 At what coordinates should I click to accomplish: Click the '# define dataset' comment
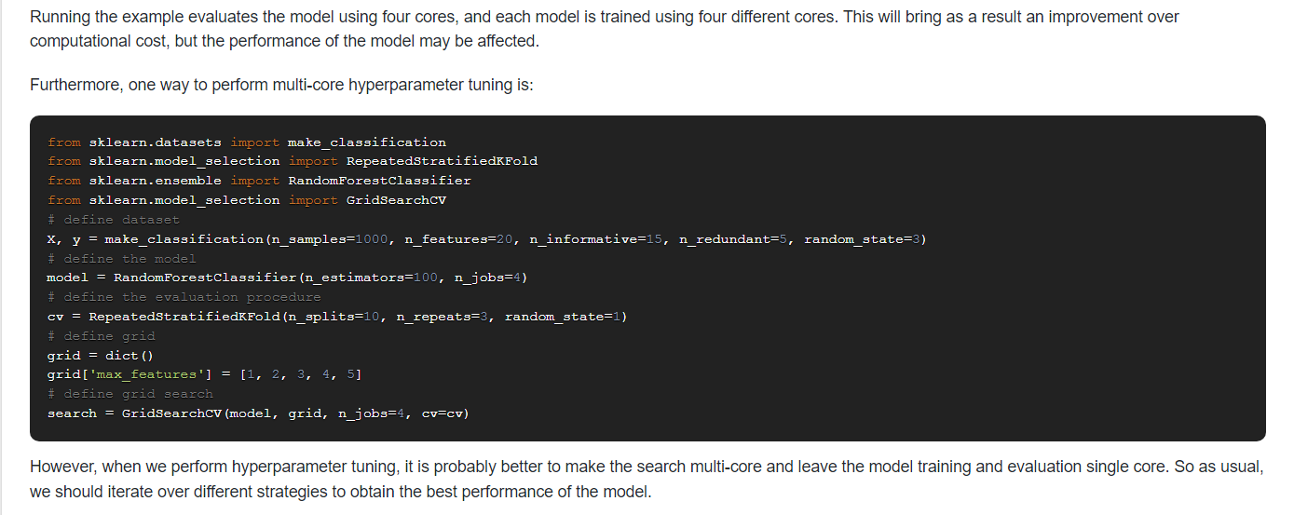113,220
